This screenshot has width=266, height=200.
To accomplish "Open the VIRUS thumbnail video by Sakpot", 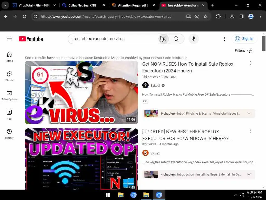I will pos(82,92).
